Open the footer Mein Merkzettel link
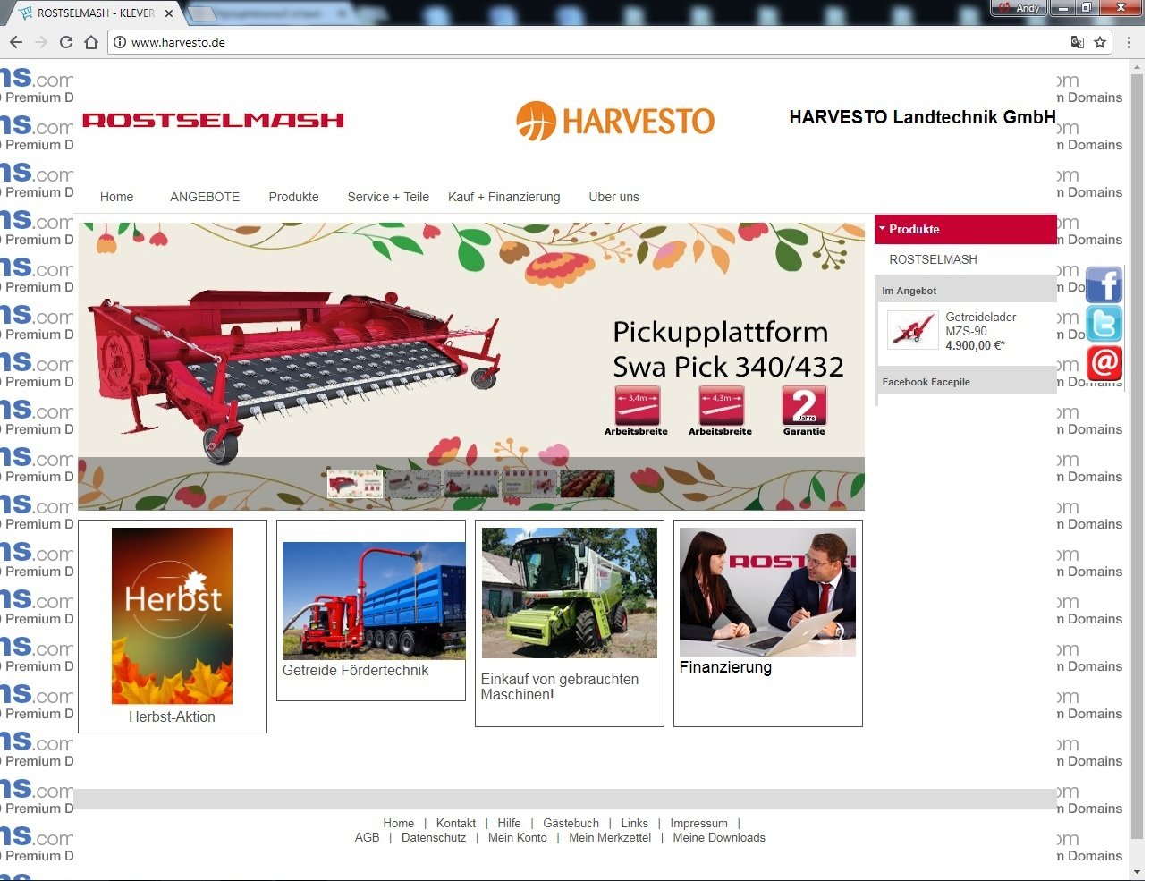 (x=610, y=838)
